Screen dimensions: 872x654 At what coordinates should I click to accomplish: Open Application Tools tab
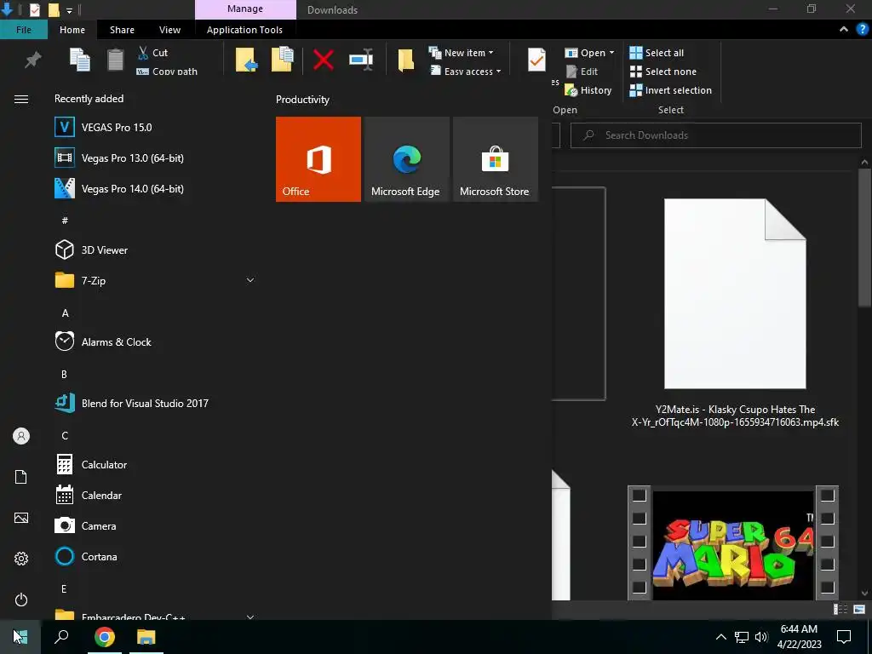[244, 30]
